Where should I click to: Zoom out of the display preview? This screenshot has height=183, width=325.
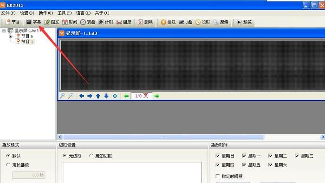click(x=71, y=96)
